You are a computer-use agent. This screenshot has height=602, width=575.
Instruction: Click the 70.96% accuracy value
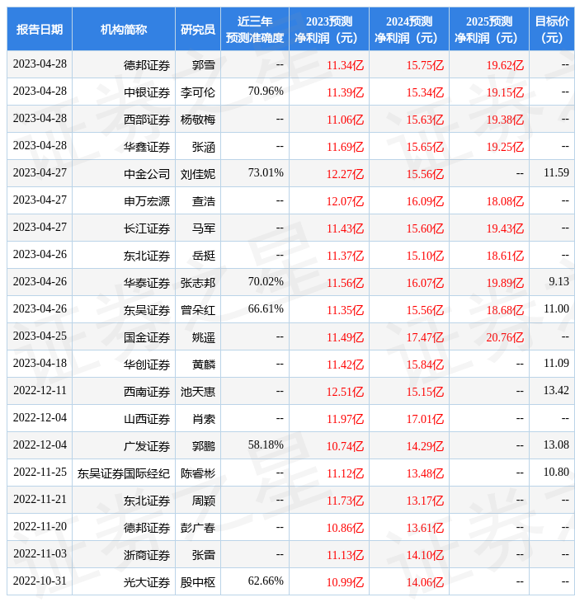266,91
